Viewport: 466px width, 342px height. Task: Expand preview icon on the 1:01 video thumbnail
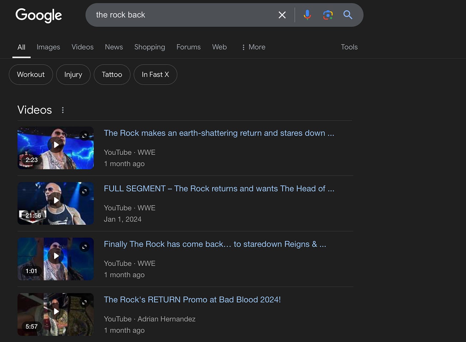point(84,247)
